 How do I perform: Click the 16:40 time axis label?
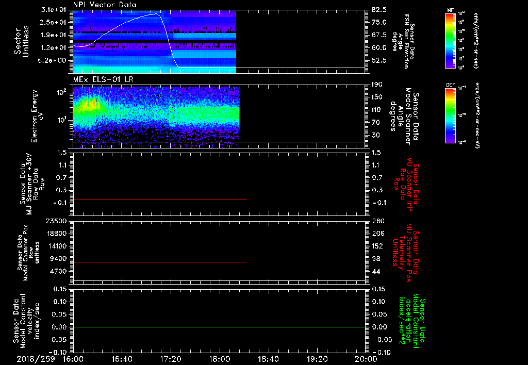tap(122, 359)
